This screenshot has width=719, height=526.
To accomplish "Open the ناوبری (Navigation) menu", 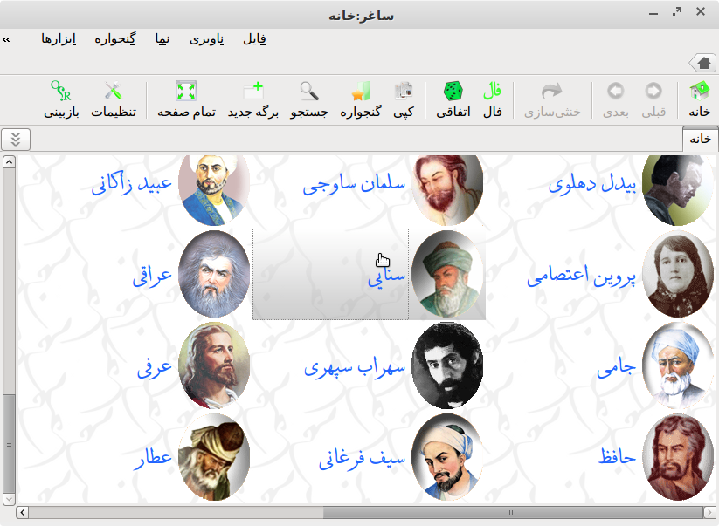I will [207, 39].
